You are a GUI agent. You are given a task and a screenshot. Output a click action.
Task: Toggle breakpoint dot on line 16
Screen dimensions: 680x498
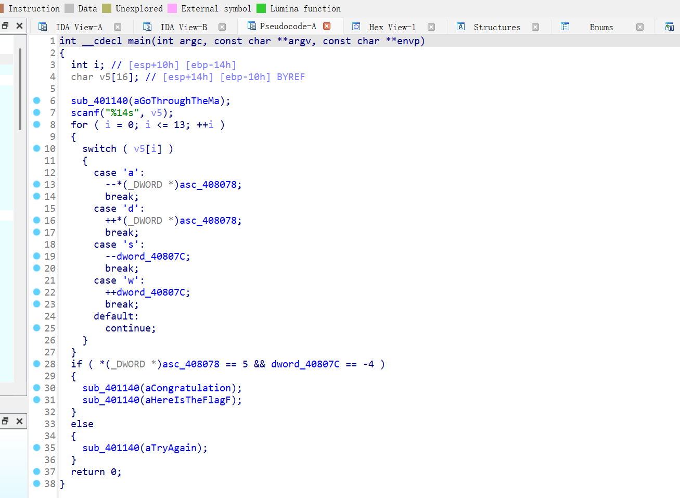click(36, 220)
